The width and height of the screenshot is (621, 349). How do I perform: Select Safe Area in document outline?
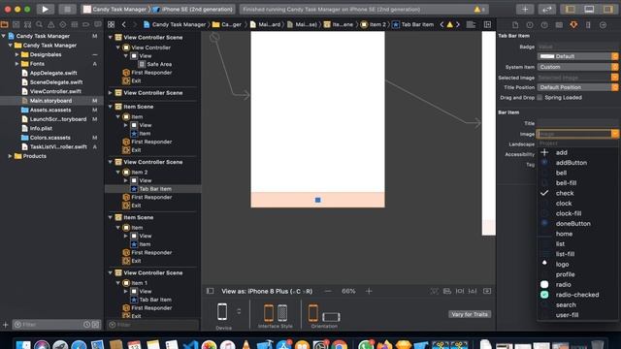pos(159,64)
